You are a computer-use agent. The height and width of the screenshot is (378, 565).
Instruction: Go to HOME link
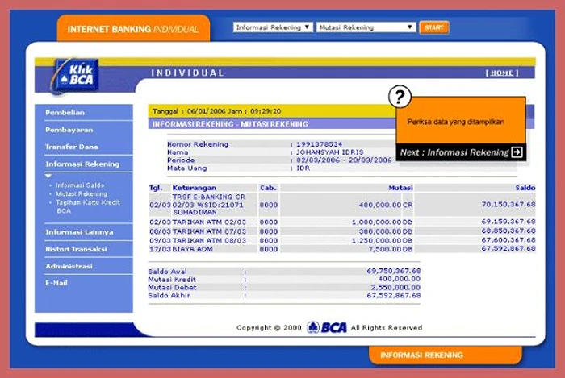click(502, 73)
